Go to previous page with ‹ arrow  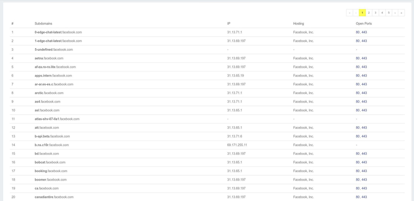(x=356, y=13)
